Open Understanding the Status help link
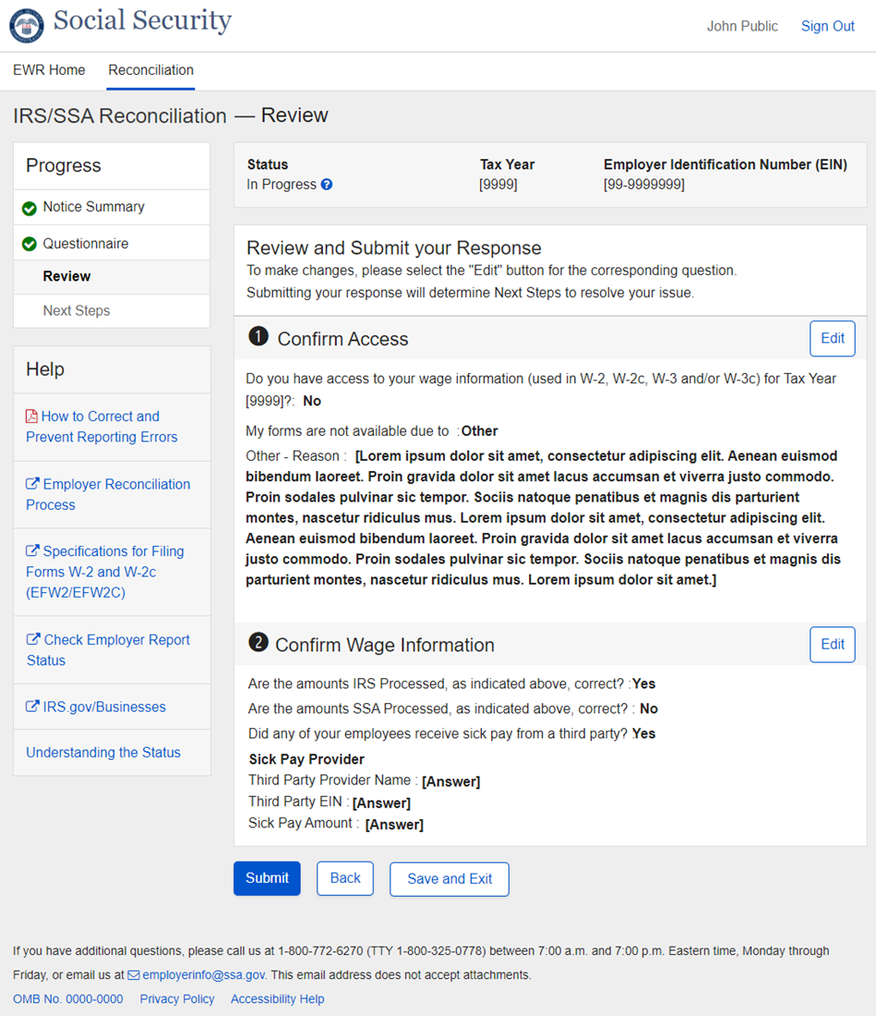This screenshot has height=1016, width=876. click(103, 753)
